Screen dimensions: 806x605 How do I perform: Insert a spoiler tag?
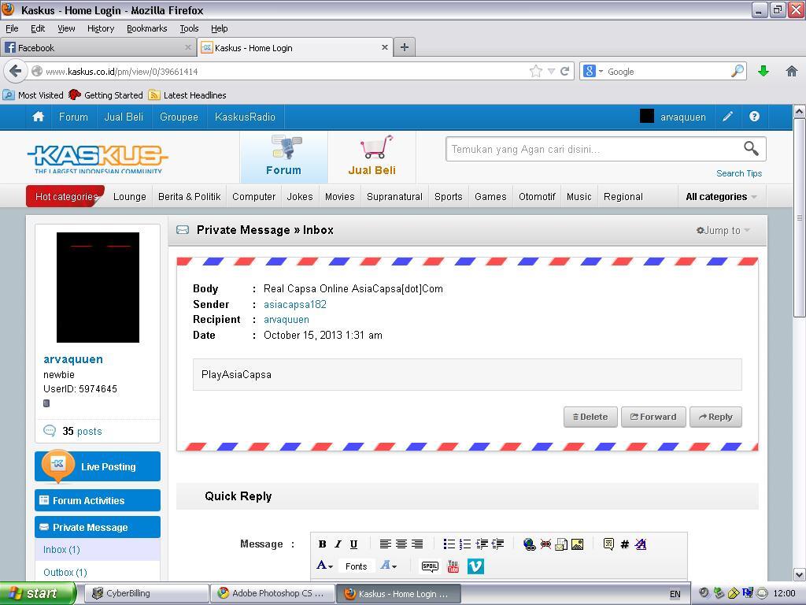pyautogui.click(x=430, y=566)
